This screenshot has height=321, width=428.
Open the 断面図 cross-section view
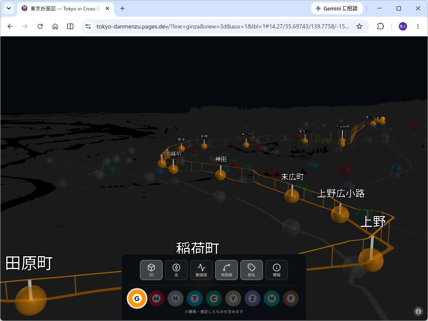(x=201, y=270)
